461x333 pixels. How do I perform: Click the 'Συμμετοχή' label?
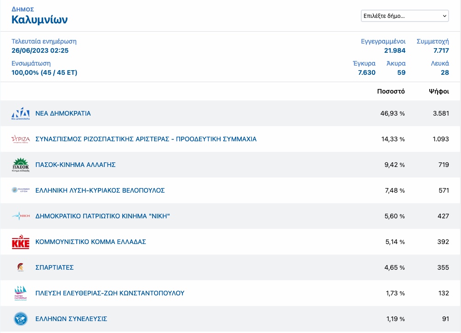pos(433,41)
